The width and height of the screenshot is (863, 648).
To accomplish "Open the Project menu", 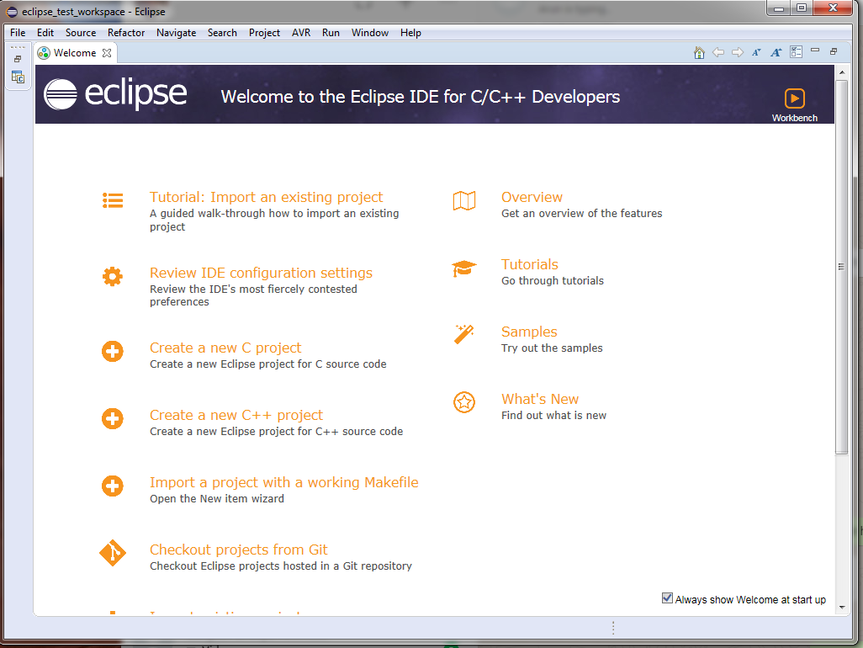I will (x=264, y=33).
